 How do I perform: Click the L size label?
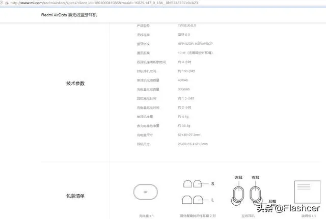[x=212, y=200]
